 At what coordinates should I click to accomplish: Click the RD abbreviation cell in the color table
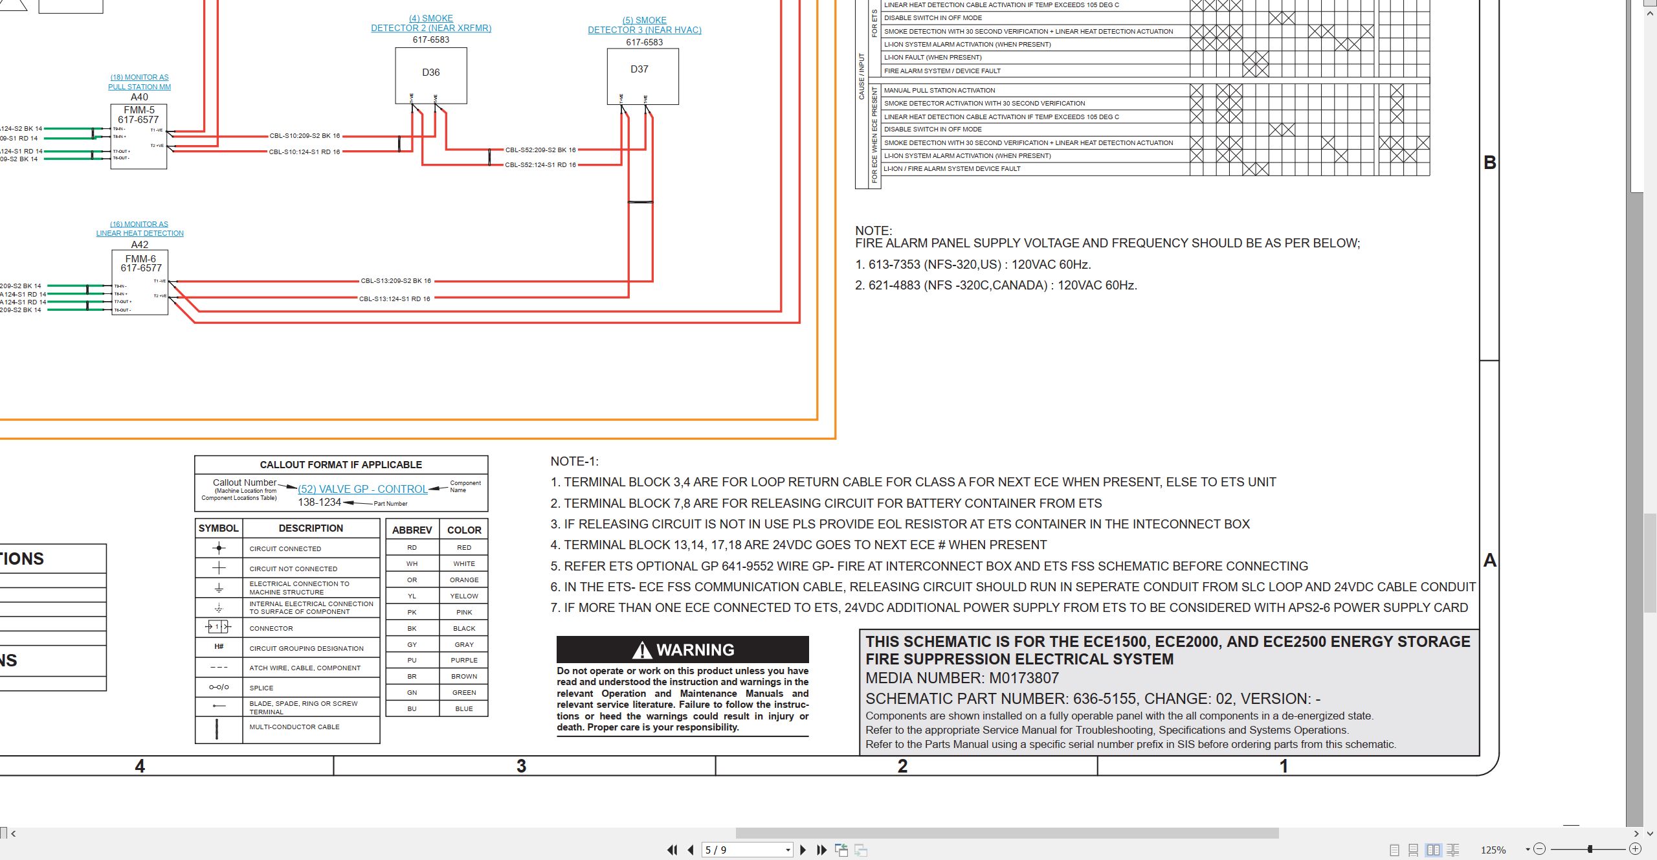pos(412,547)
